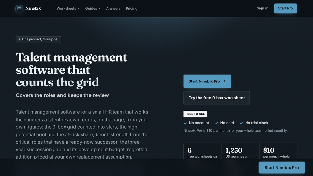This screenshot has height=176, width=313.
Task: Click the checkmark beside No card
Action: point(216,123)
